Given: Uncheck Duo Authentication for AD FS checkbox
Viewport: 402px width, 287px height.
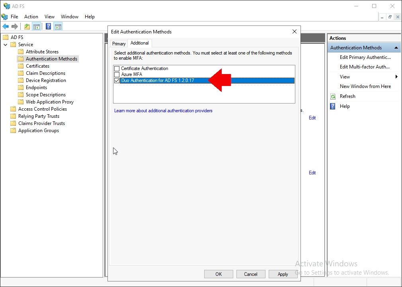Looking at the screenshot, I should pos(117,80).
